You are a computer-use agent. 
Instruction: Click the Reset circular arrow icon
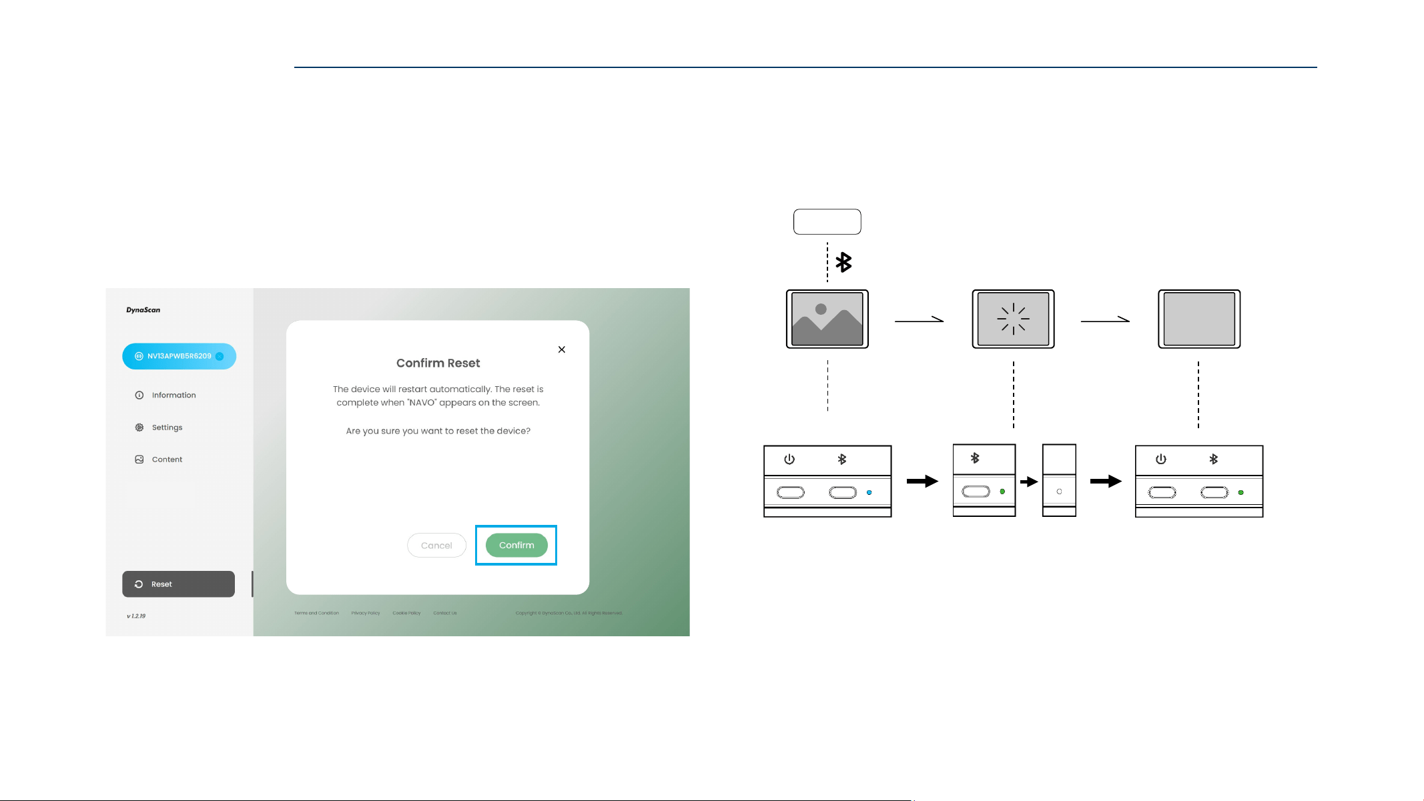139,584
